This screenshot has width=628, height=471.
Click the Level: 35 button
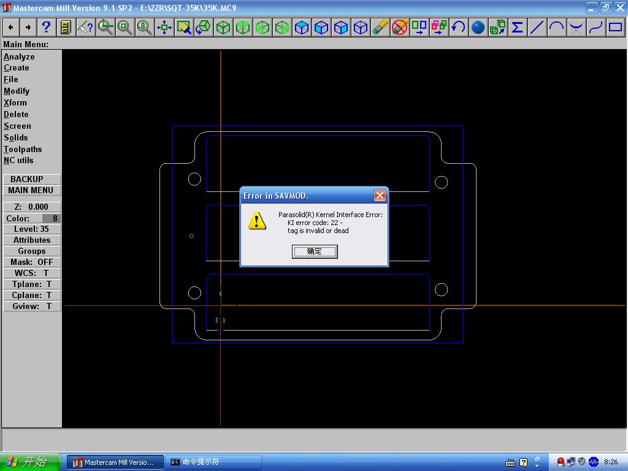point(32,229)
